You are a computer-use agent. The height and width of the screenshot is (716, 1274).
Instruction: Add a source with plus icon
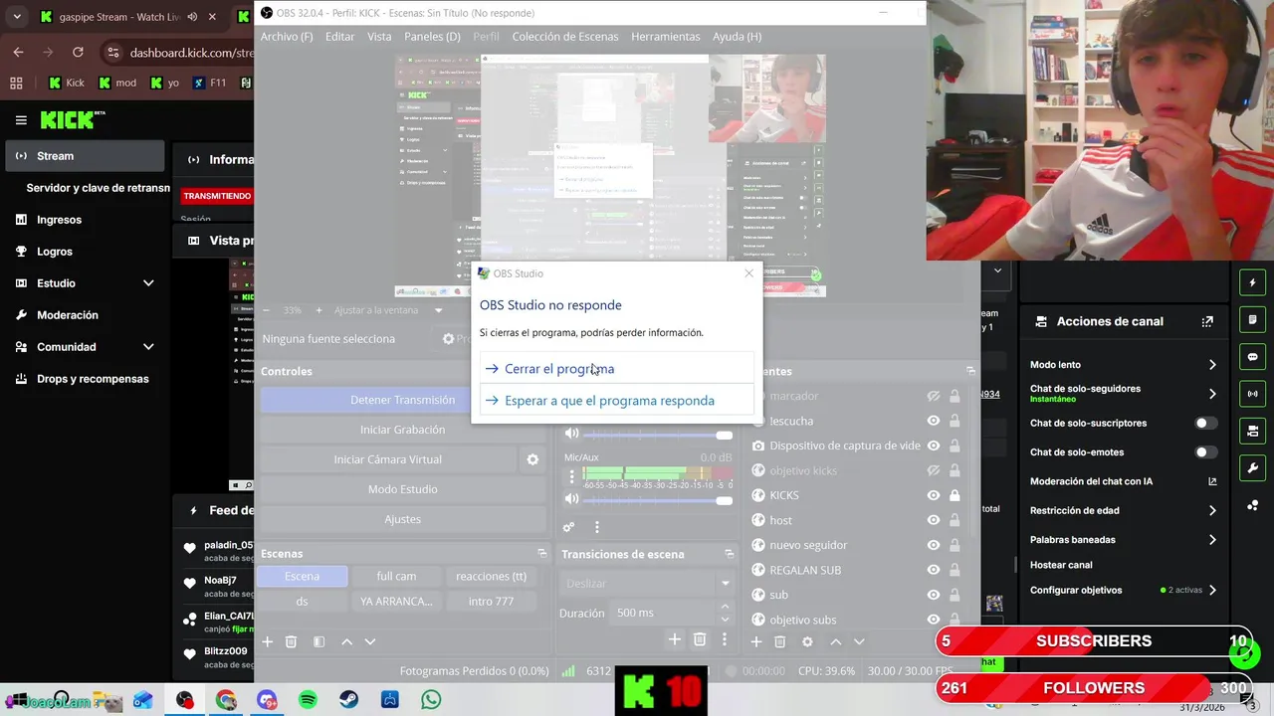click(755, 642)
